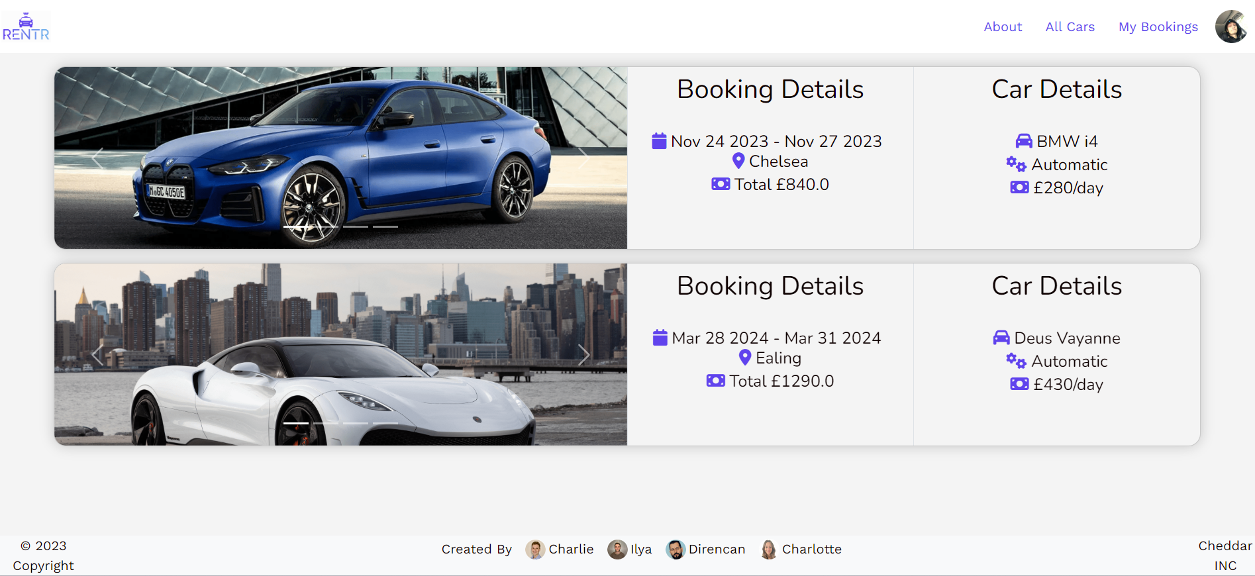The height and width of the screenshot is (576, 1255).
Task: Click car icon beside BMW i4
Action: click(1024, 141)
